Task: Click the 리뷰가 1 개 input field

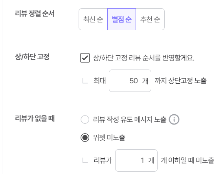Action: click(136, 160)
